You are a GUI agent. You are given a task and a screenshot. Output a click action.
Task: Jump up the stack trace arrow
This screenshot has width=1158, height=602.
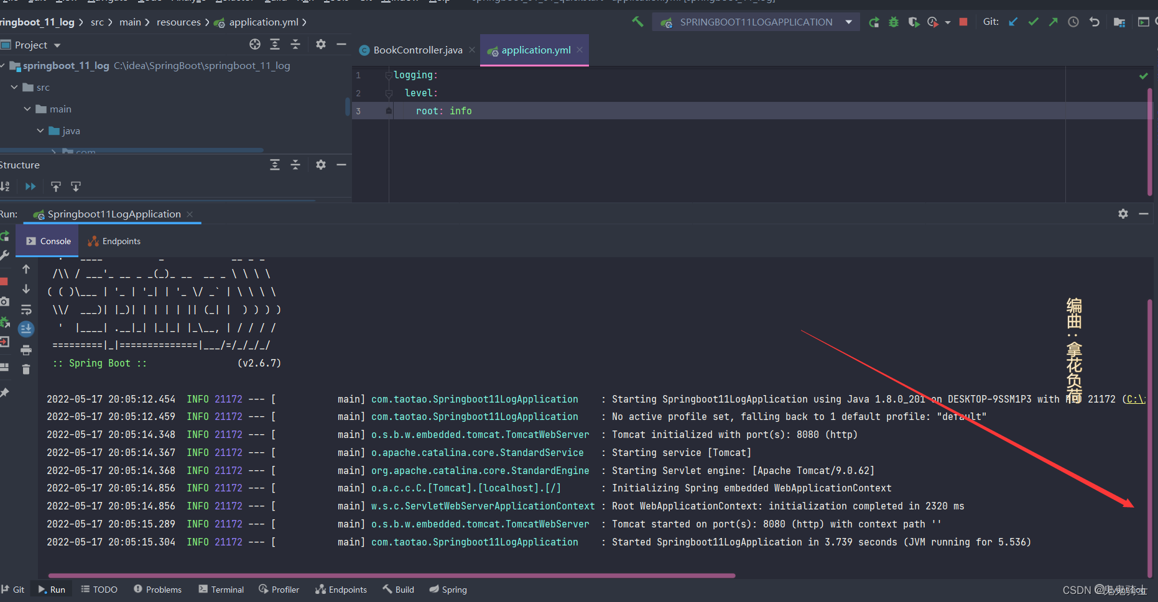[26, 269]
